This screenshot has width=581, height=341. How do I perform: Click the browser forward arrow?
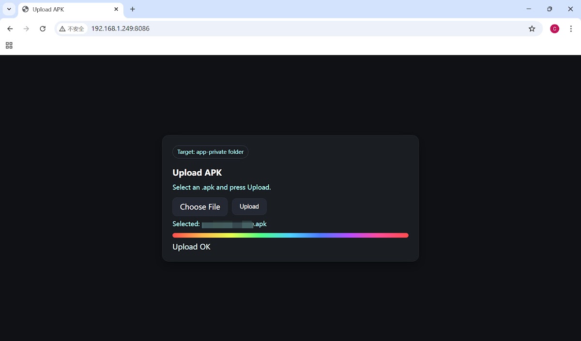[26, 29]
